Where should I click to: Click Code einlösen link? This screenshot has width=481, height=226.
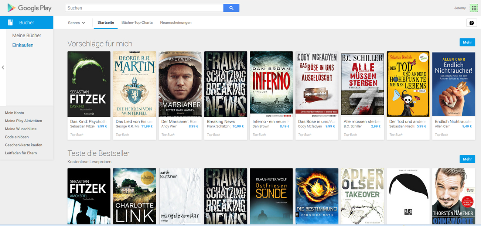17,137
